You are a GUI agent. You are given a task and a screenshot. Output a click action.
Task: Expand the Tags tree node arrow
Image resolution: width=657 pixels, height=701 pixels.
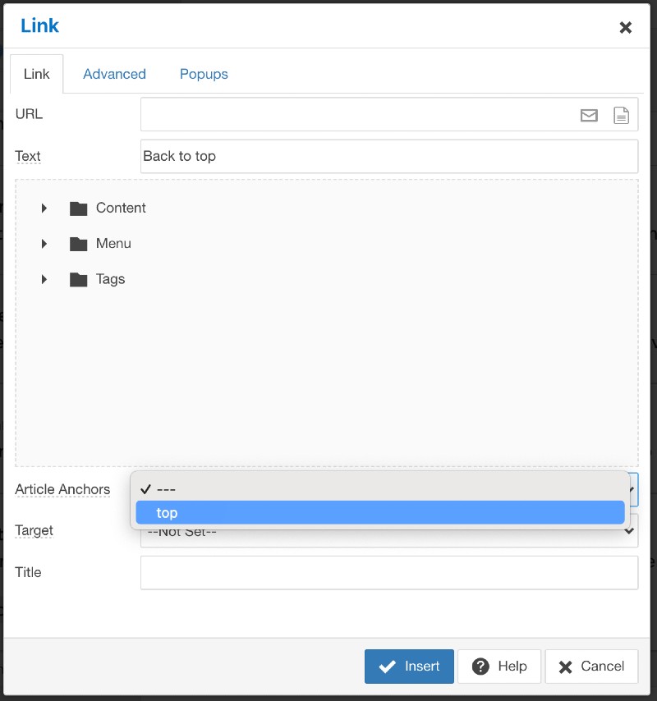(44, 279)
